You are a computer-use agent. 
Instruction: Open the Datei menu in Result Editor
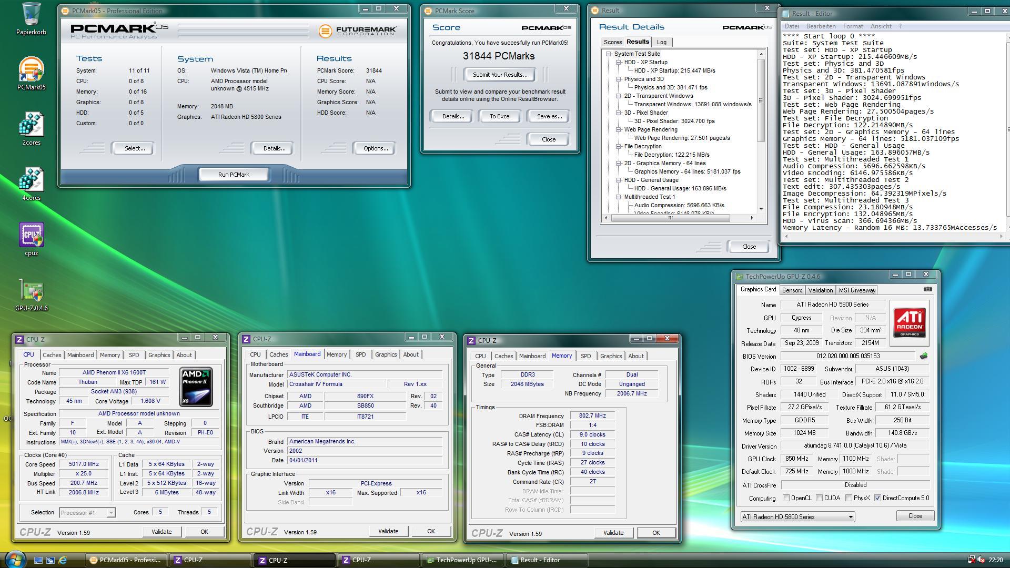791,26
